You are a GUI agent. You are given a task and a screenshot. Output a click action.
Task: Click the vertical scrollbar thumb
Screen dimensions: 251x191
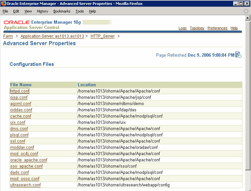point(247,95)
